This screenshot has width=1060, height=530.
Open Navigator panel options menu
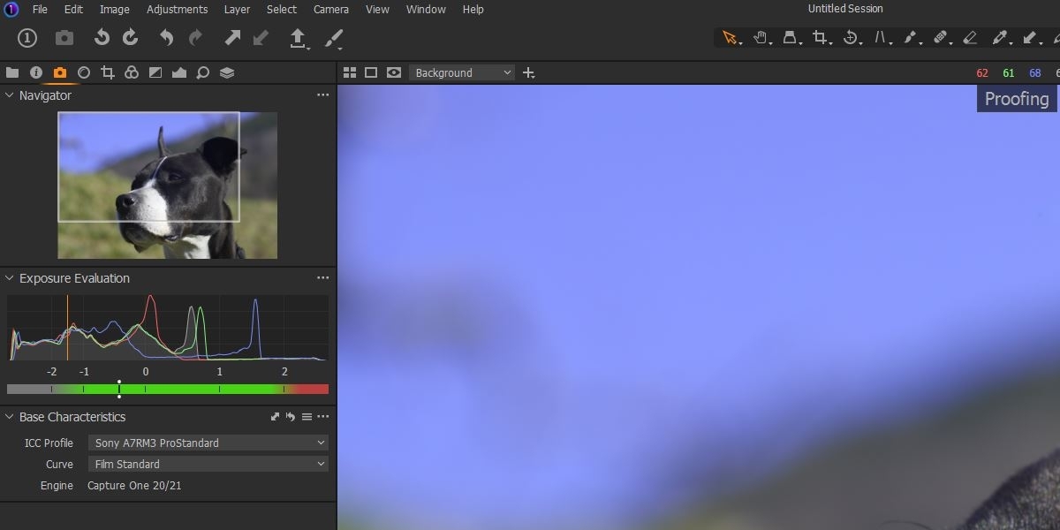(322, 95)
